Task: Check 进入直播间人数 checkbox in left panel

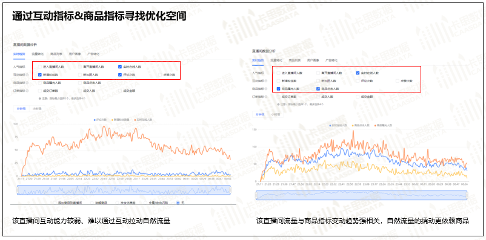Action: click(x=40, y=66)
